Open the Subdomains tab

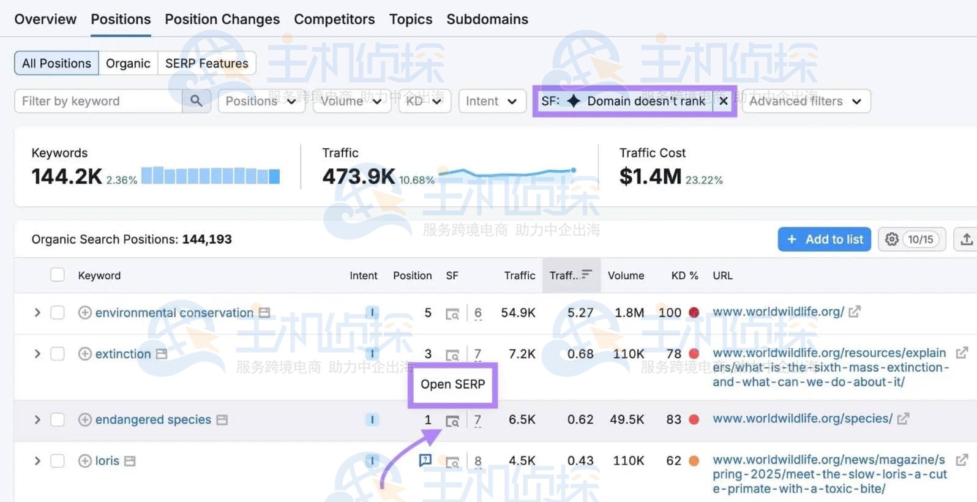tap(487, 19)
